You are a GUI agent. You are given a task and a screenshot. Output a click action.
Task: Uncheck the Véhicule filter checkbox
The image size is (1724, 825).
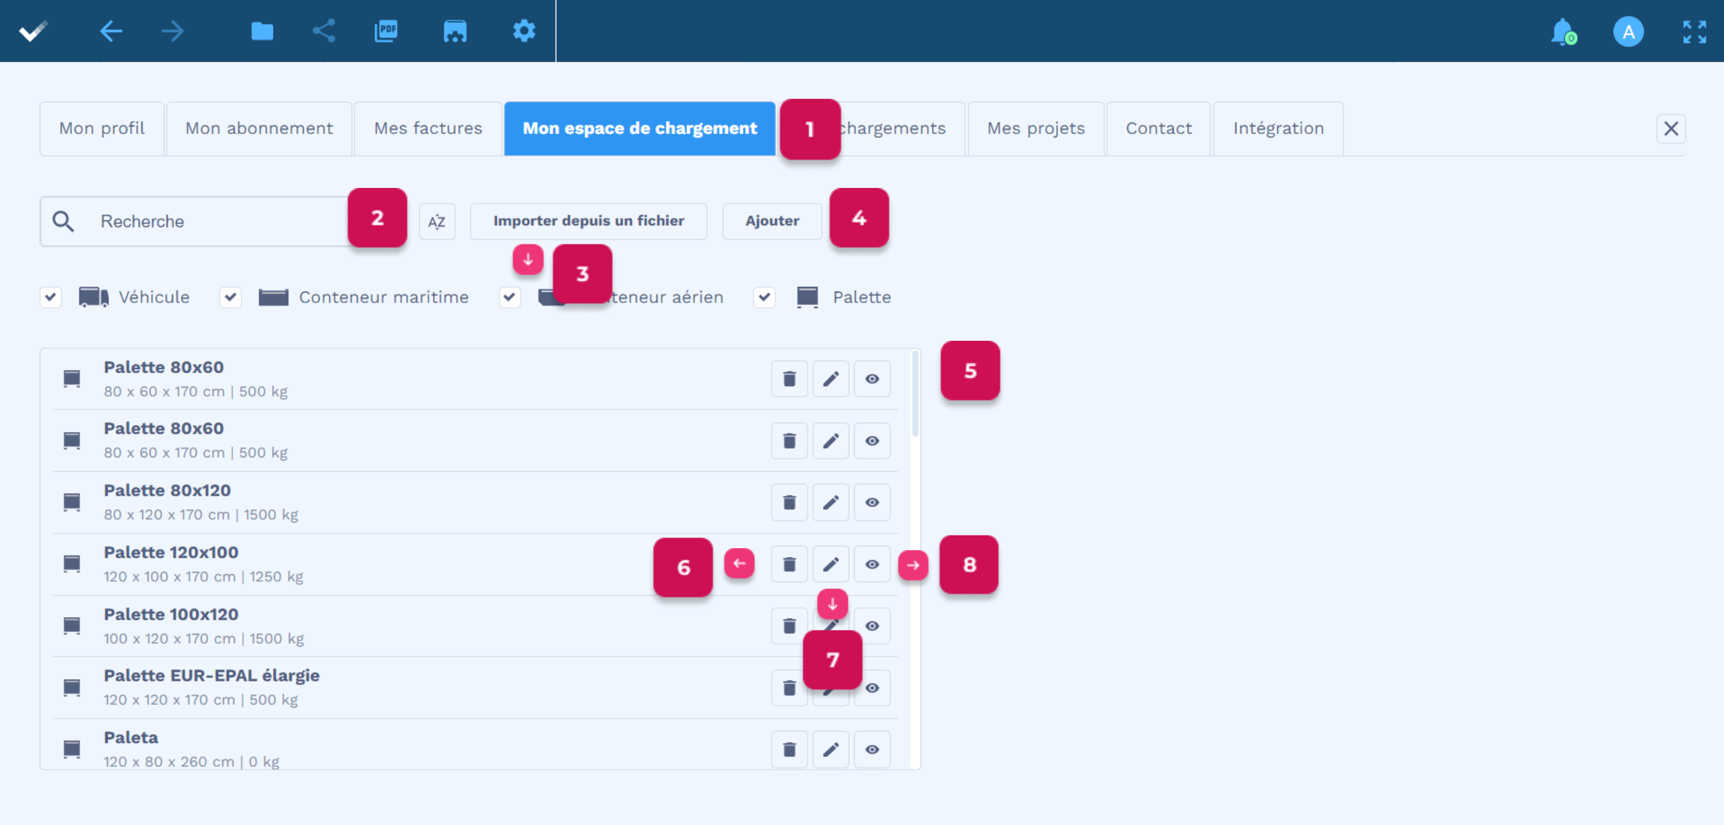pos(51,297)
